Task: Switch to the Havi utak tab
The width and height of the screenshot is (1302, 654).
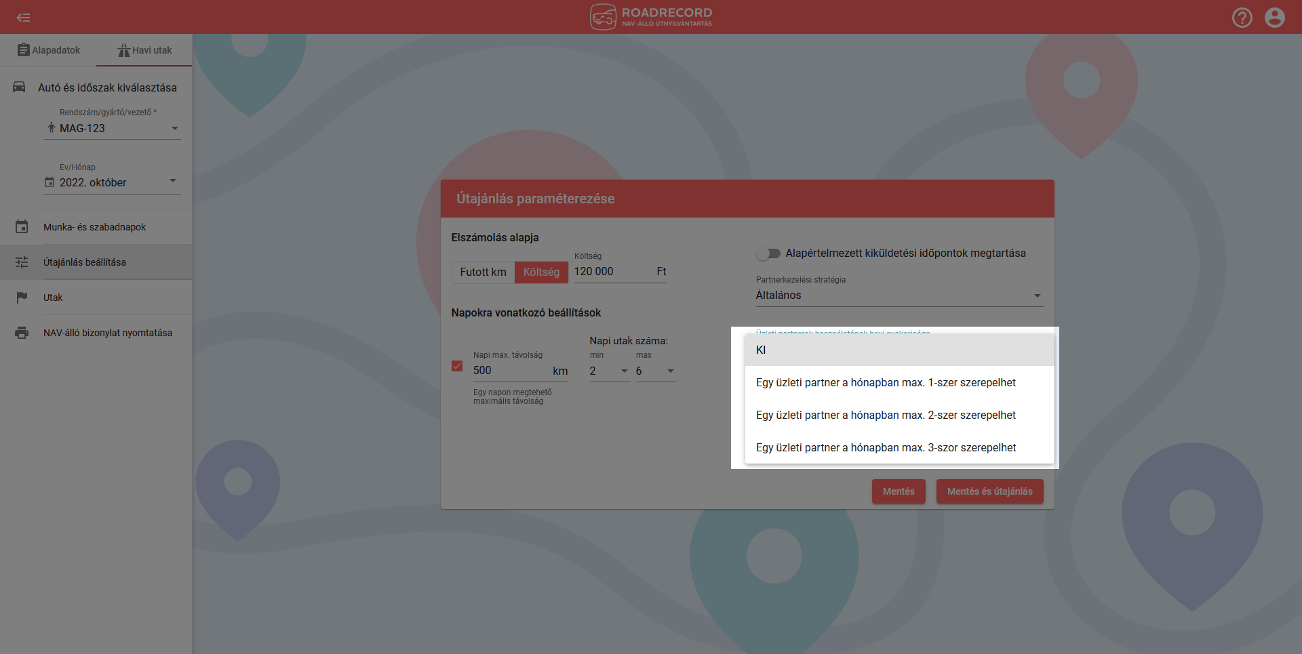Action: pos(144,50)
